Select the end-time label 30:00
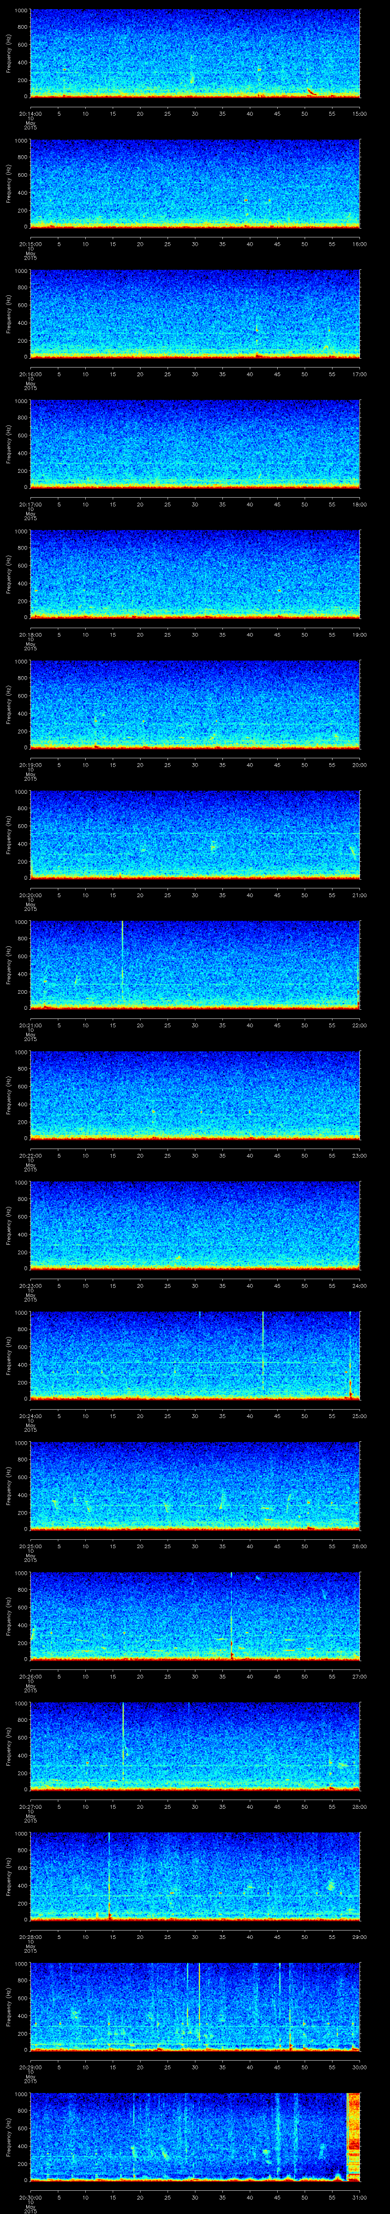This screenshot has width=390, height=2214. point(359,2068)
